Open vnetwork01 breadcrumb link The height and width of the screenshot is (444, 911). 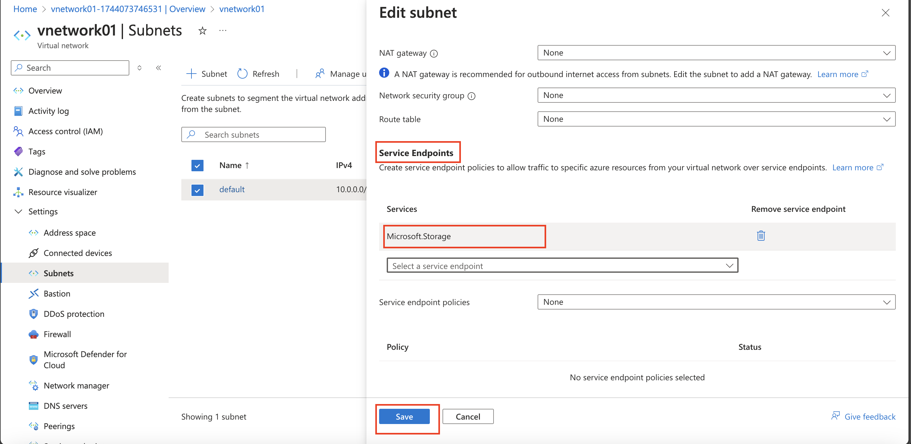(242, 9)
